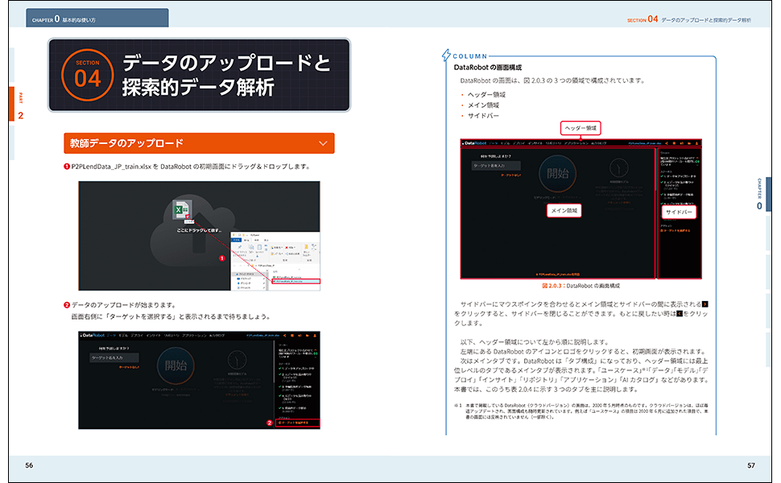781x483 pixels.
Task: Click inline left-arrow sidebar reopen icon in text
Action: [x=680, y=314]
